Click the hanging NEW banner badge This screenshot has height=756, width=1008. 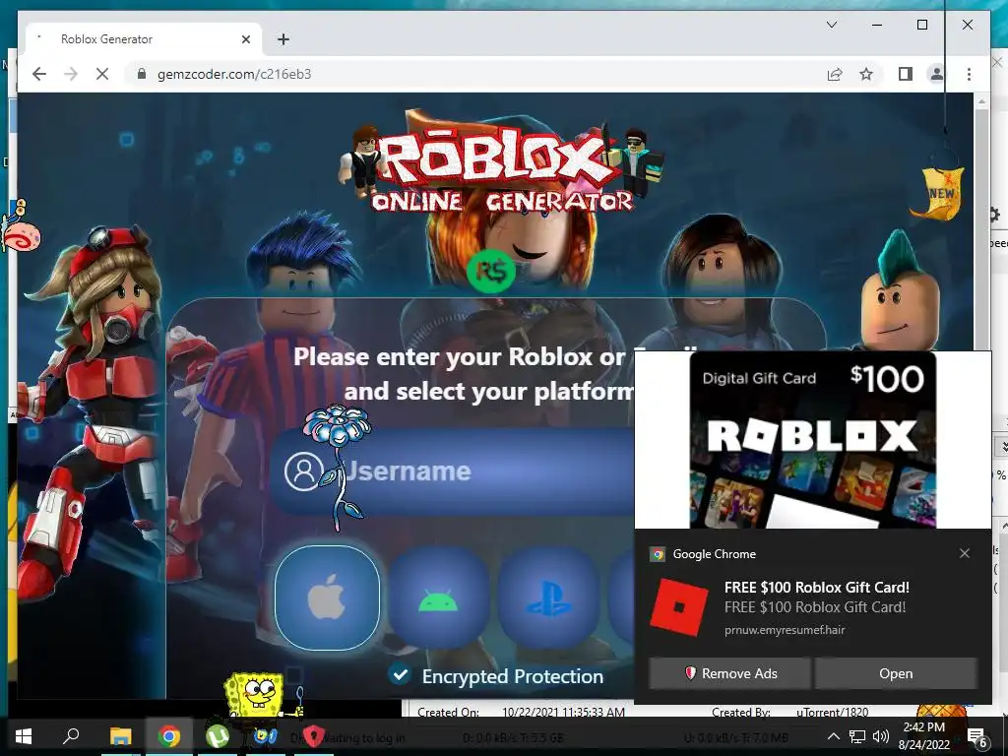coord(940,193)
